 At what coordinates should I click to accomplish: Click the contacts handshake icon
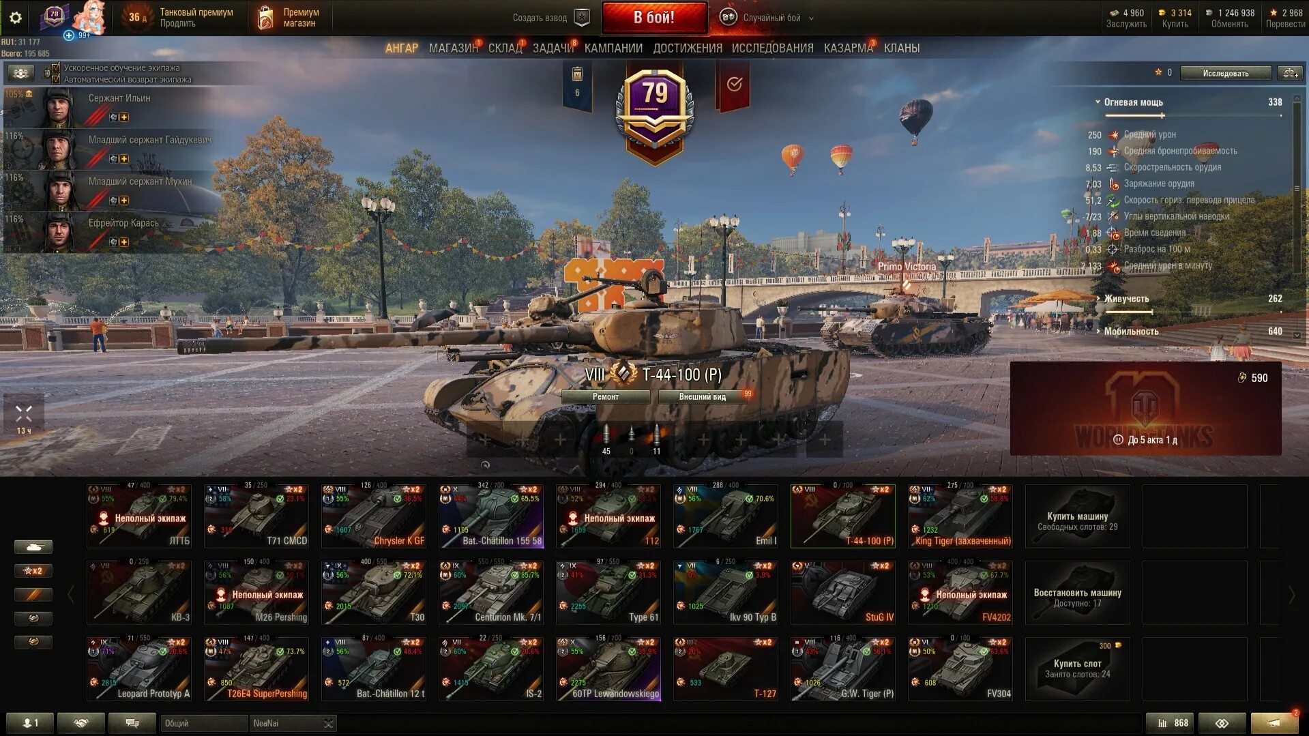tap(81, 723)
